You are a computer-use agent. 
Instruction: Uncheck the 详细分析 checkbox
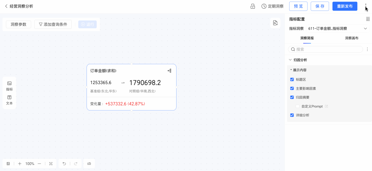click(x=292, y=115)
